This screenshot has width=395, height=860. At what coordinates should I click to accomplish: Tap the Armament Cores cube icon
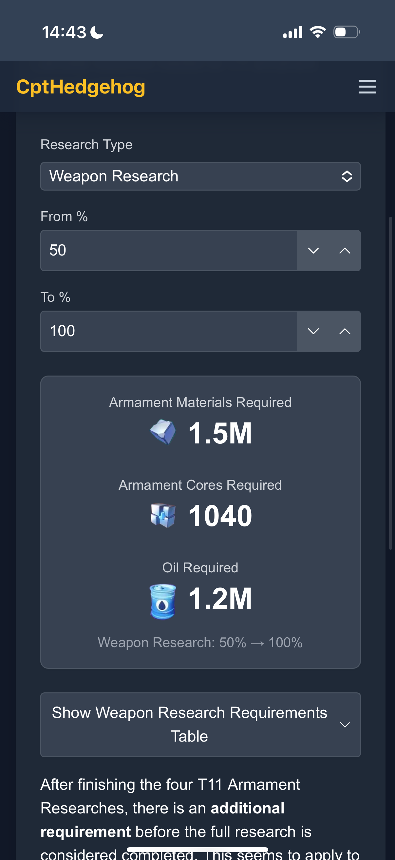(163, 515)
